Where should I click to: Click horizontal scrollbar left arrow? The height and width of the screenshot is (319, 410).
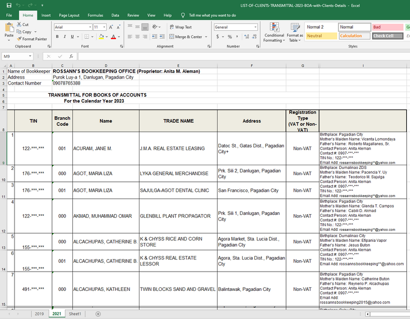[368, 314]
